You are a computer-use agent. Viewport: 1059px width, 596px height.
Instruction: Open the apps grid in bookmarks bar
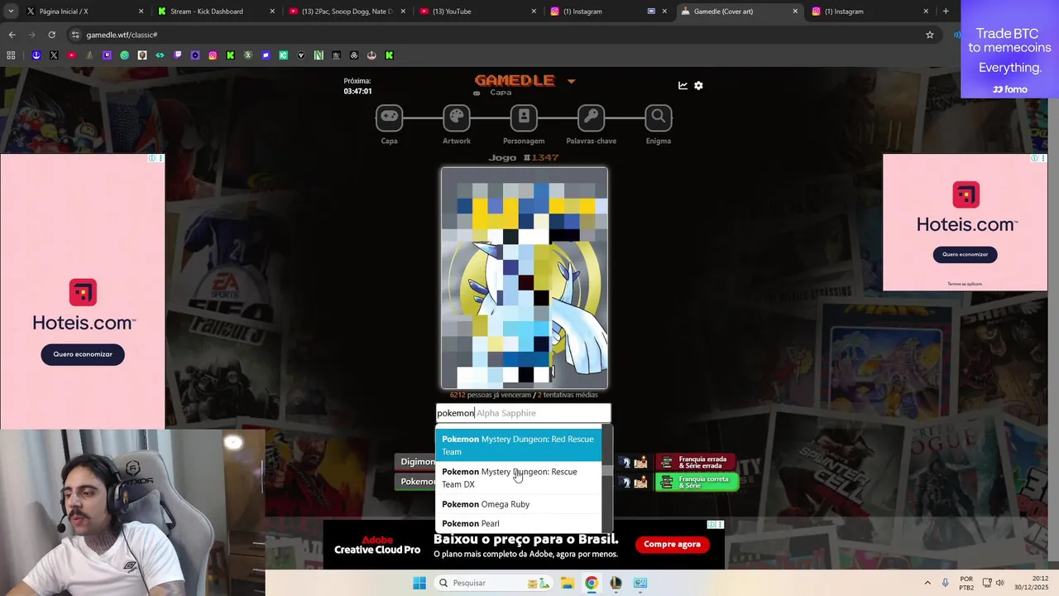[11, 55]
